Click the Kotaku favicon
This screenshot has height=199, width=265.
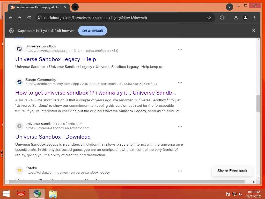pyautogui.click(x=19, y=170)
